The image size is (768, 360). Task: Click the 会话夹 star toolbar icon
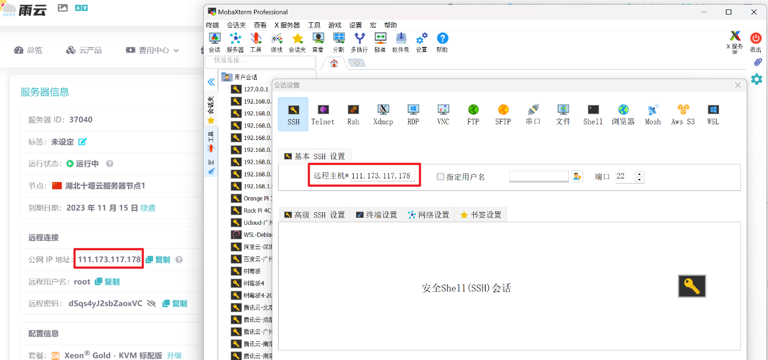point(297,42)
